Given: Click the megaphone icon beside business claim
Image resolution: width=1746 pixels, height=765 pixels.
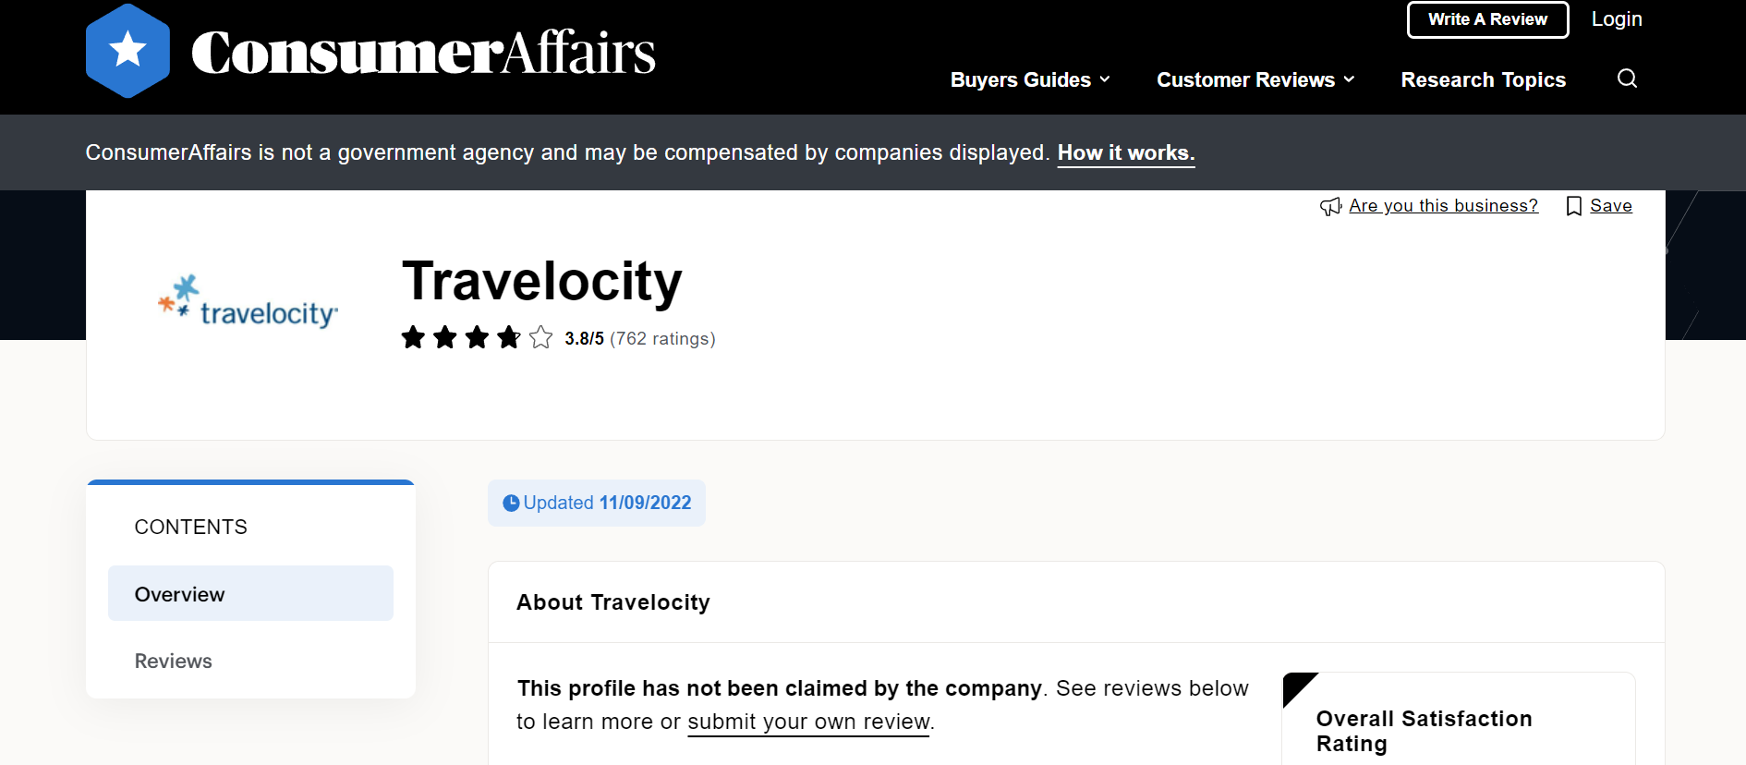Looking at the screenshot, I should pyautogui.click(x=1330, y=206).
